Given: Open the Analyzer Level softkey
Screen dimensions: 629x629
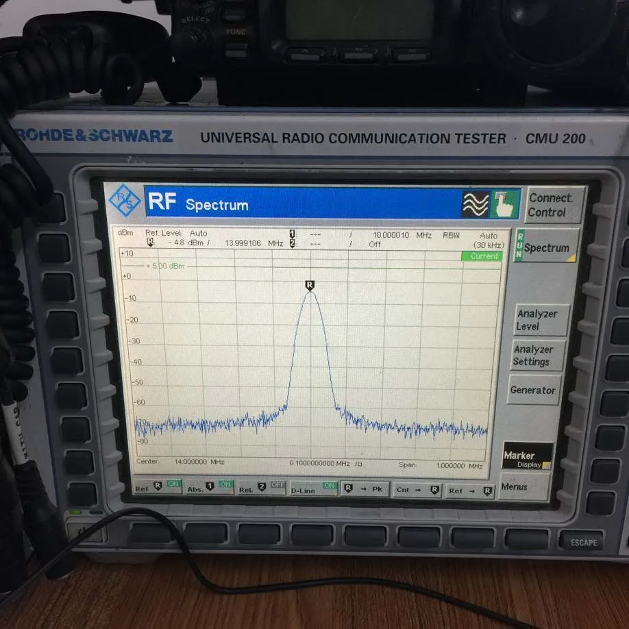Looking at the screenshot, I should tap(541, 320).
